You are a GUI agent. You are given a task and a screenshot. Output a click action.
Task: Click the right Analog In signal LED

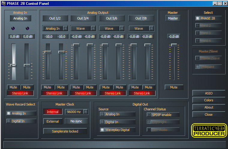[x=28, y=28]
